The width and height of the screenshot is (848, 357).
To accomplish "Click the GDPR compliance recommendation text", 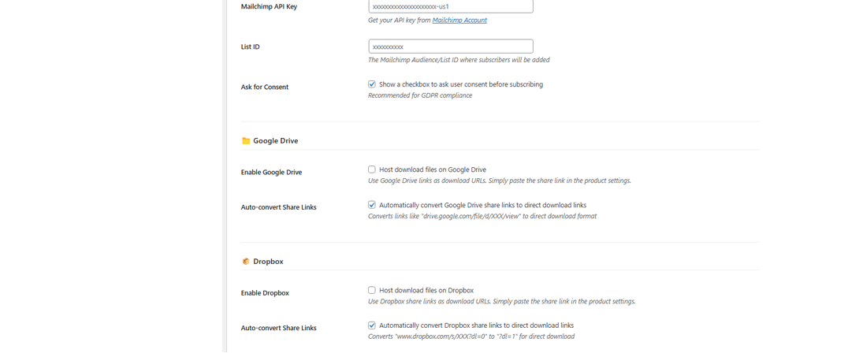I will 420,96.
